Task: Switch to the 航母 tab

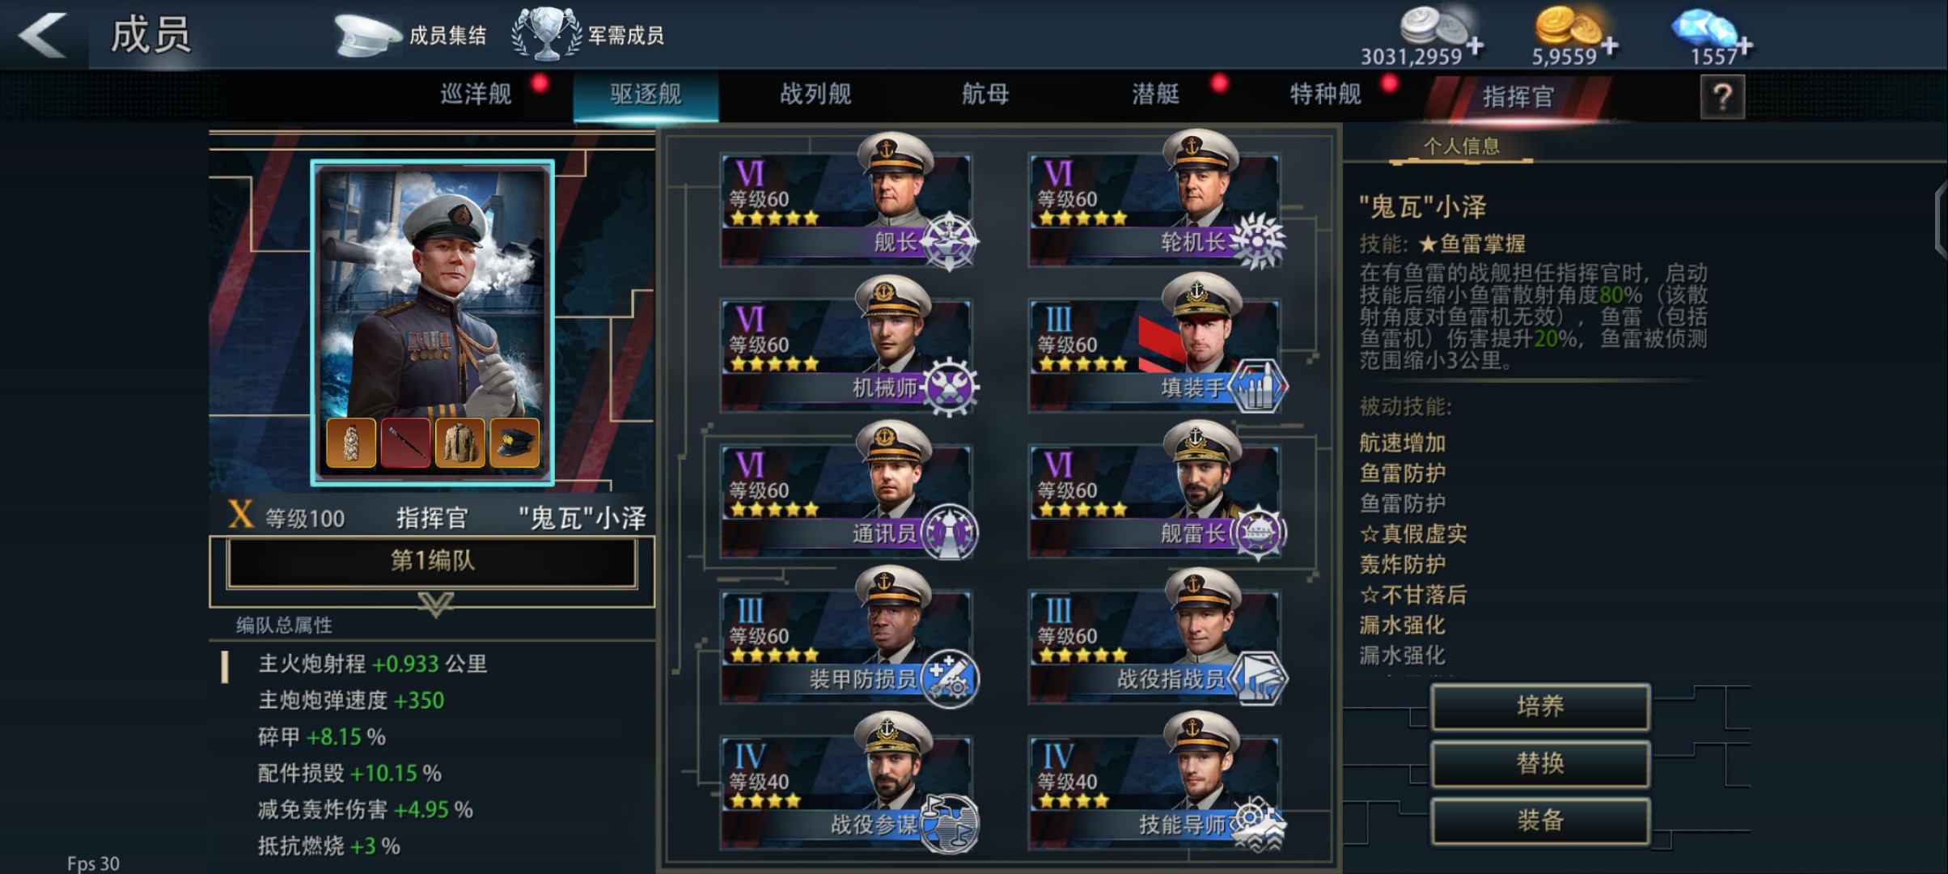Action: click(x=985, y=95)
